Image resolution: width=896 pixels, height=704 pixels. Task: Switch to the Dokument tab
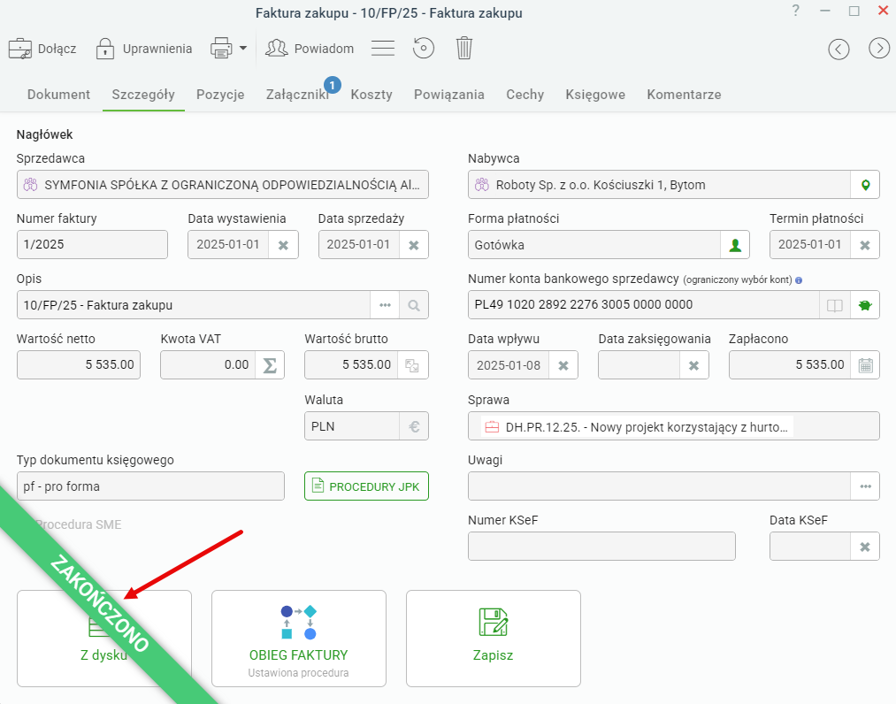coord(59,95)
